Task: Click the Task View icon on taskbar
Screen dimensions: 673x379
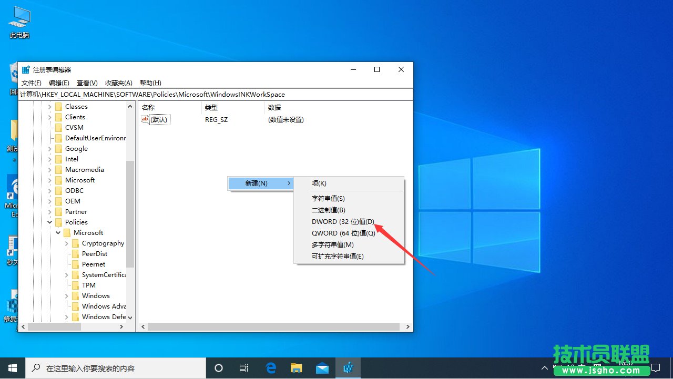Action: pyautogui.click(x=243, y=367)
